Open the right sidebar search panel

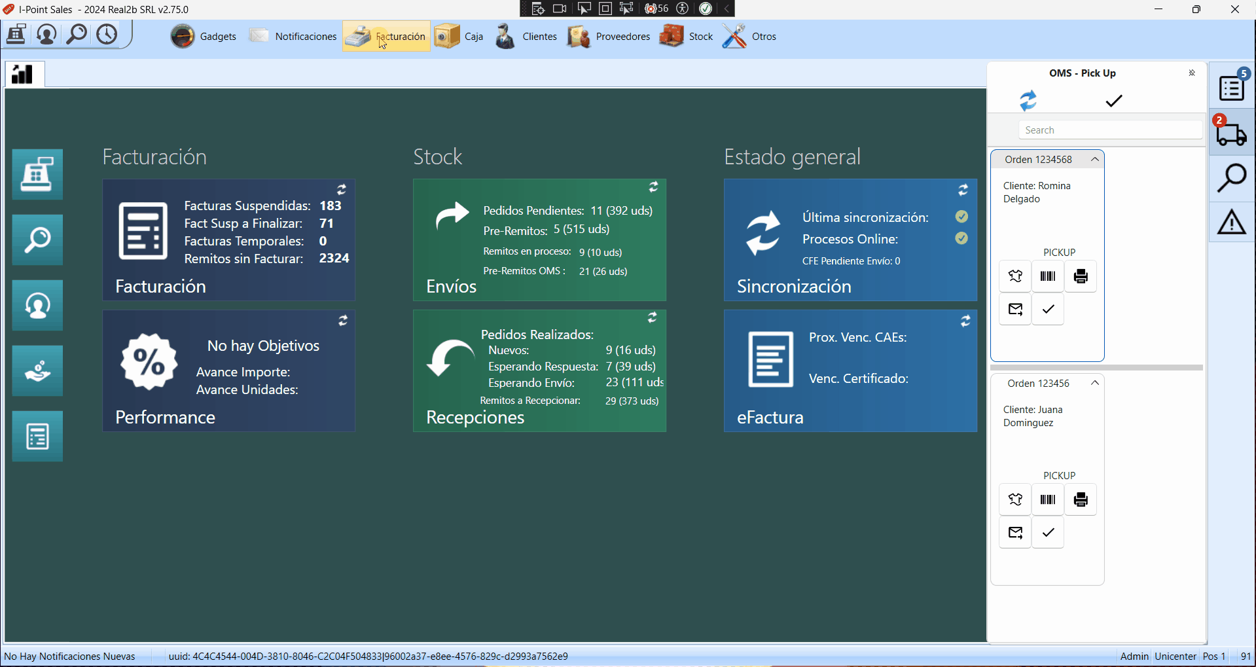point(1232,177)
